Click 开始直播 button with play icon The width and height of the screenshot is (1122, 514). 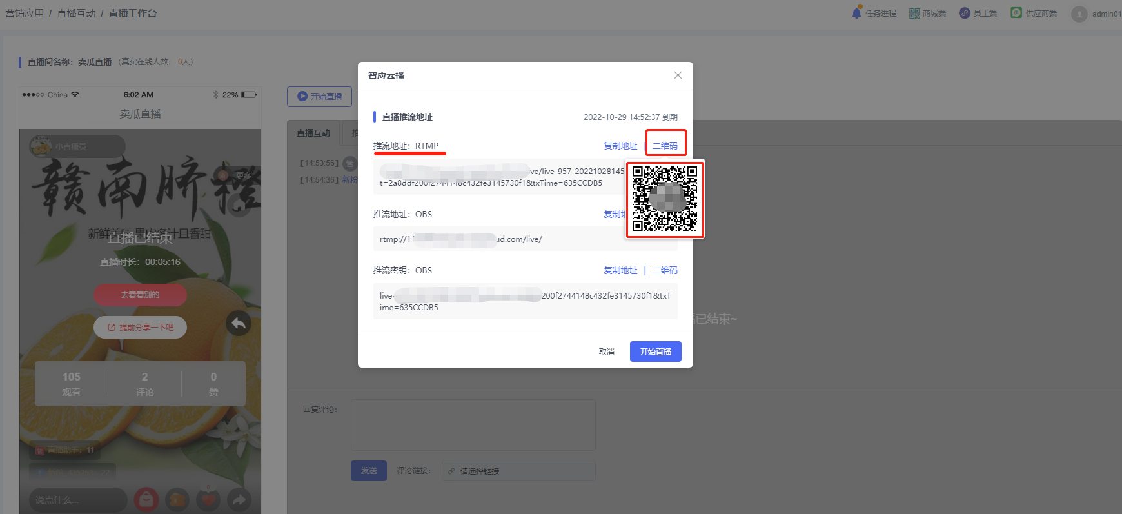319,96
